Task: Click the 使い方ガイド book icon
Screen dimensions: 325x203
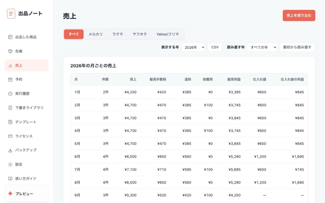Action: pyautogui.click(x=10, y=178)
